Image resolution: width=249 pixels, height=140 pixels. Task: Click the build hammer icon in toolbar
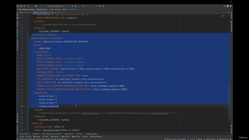[41, 6]
